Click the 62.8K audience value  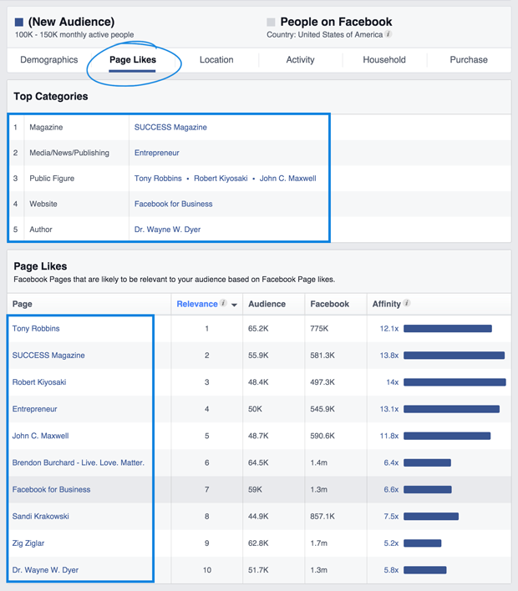(x=258, y=543)
